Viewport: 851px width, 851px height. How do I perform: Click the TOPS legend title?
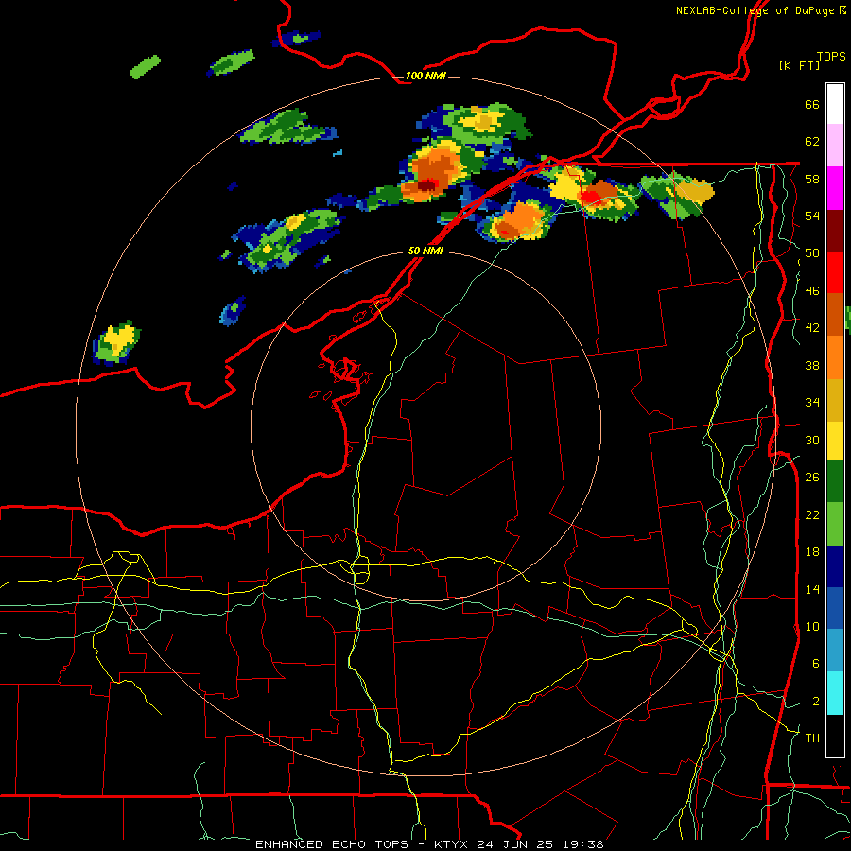[831, 56]
